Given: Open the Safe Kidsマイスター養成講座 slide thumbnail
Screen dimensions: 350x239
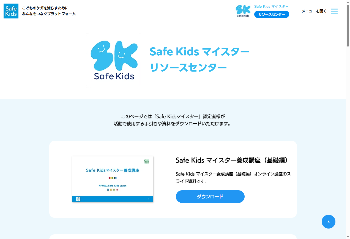Looking at the screenshot, I should tap(112, 179).
